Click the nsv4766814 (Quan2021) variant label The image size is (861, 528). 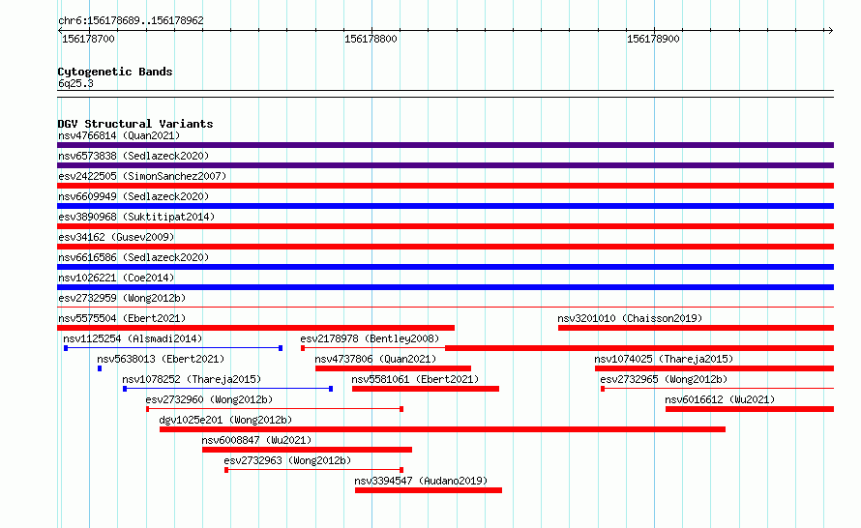pyautogui.click(x=119, y=135)
